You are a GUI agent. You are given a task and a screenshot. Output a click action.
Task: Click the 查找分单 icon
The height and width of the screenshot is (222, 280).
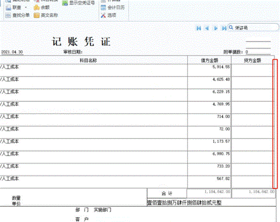8,16
